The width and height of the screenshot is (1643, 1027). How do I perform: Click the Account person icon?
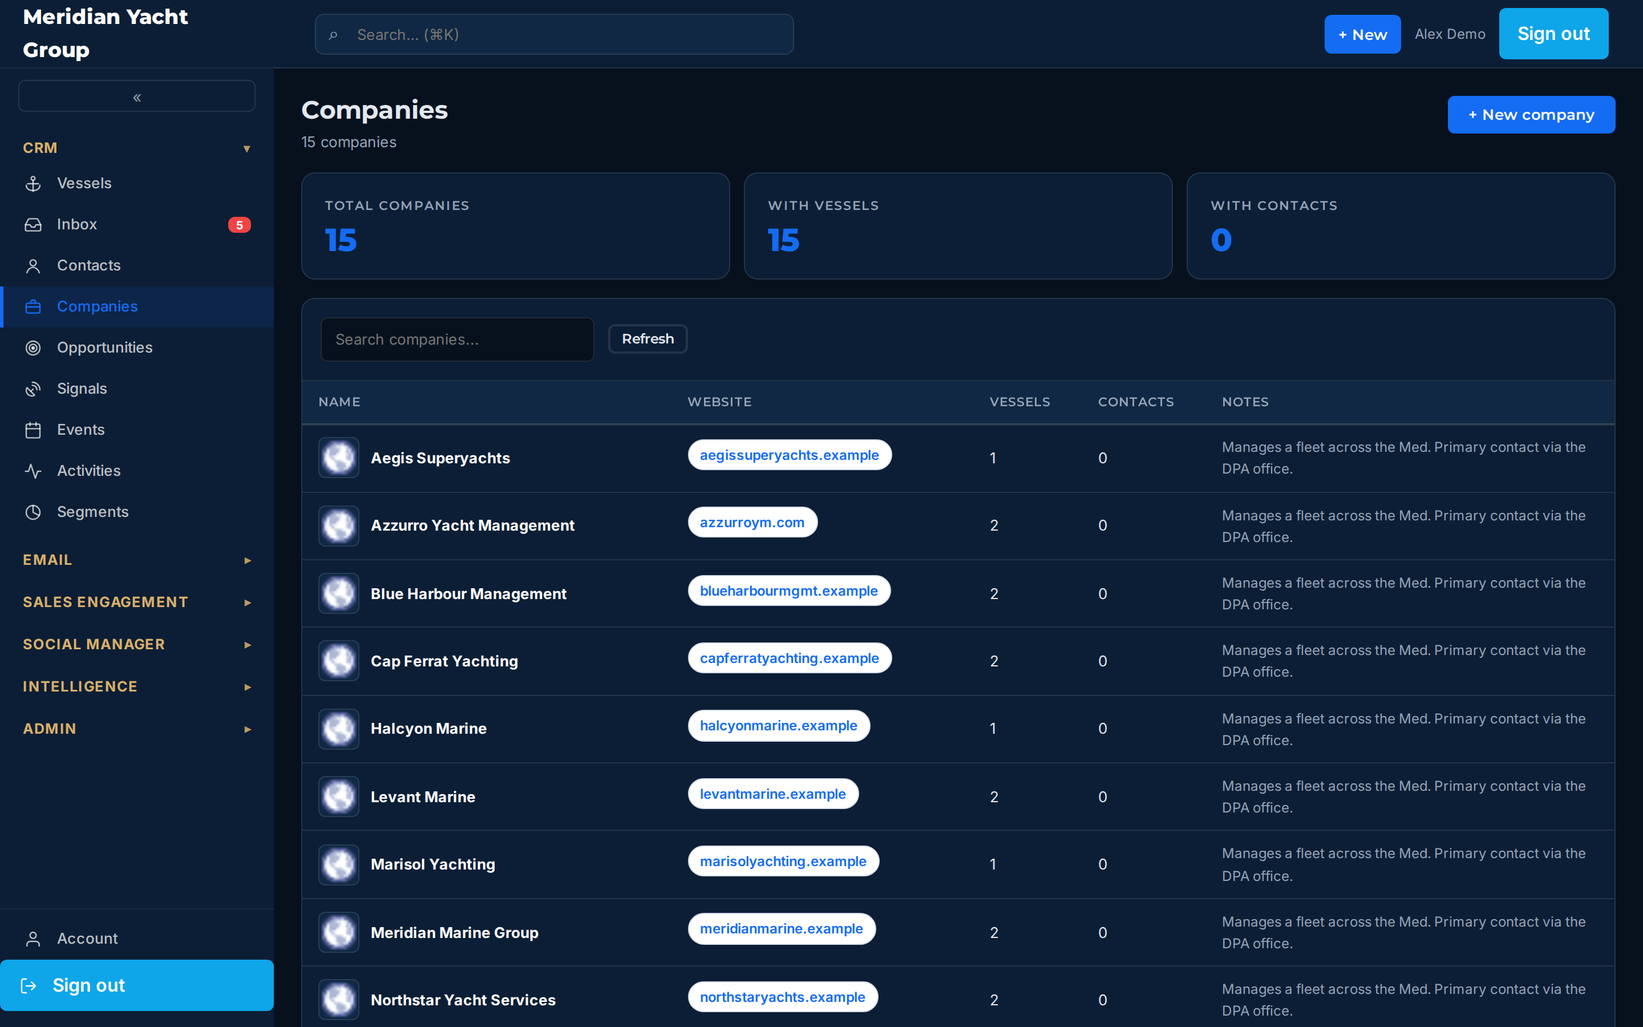pos(33,939)
